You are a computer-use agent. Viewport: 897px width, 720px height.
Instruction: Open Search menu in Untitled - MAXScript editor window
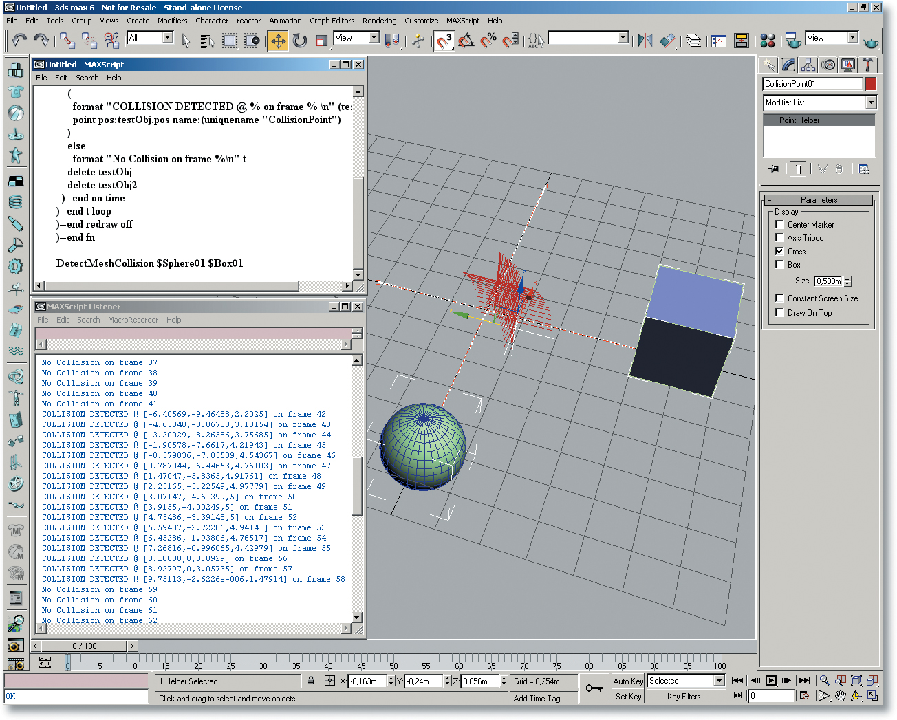(x=87, y=78)
